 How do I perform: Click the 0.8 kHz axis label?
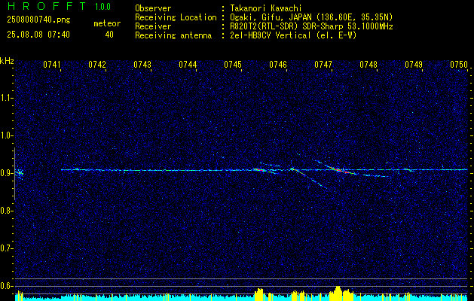[6, 211]
